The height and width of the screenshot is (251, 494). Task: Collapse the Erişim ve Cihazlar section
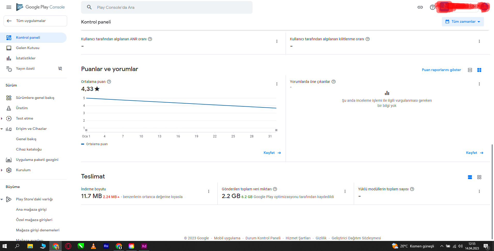pyautogui.click(x=2, y=129)
